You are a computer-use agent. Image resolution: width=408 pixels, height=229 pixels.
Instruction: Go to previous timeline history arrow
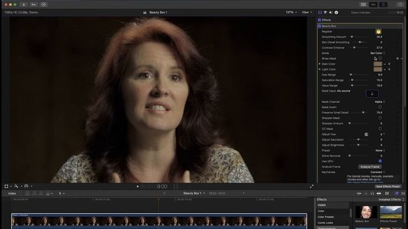[x=164, y=193]
